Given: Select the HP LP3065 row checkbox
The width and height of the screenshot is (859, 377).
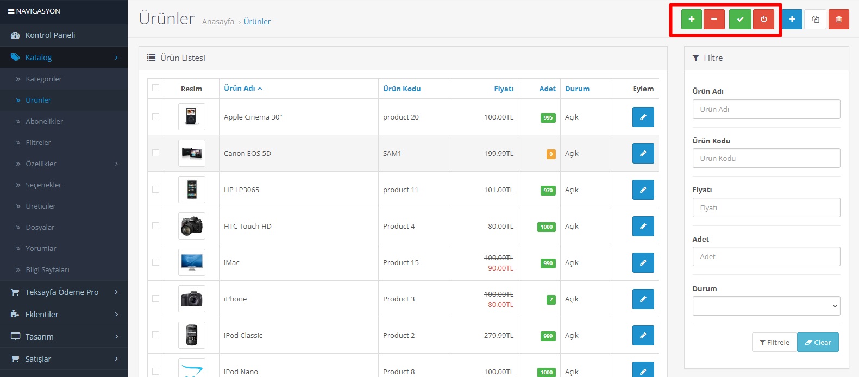Looking at the screenshot, I should pos(156,190).
